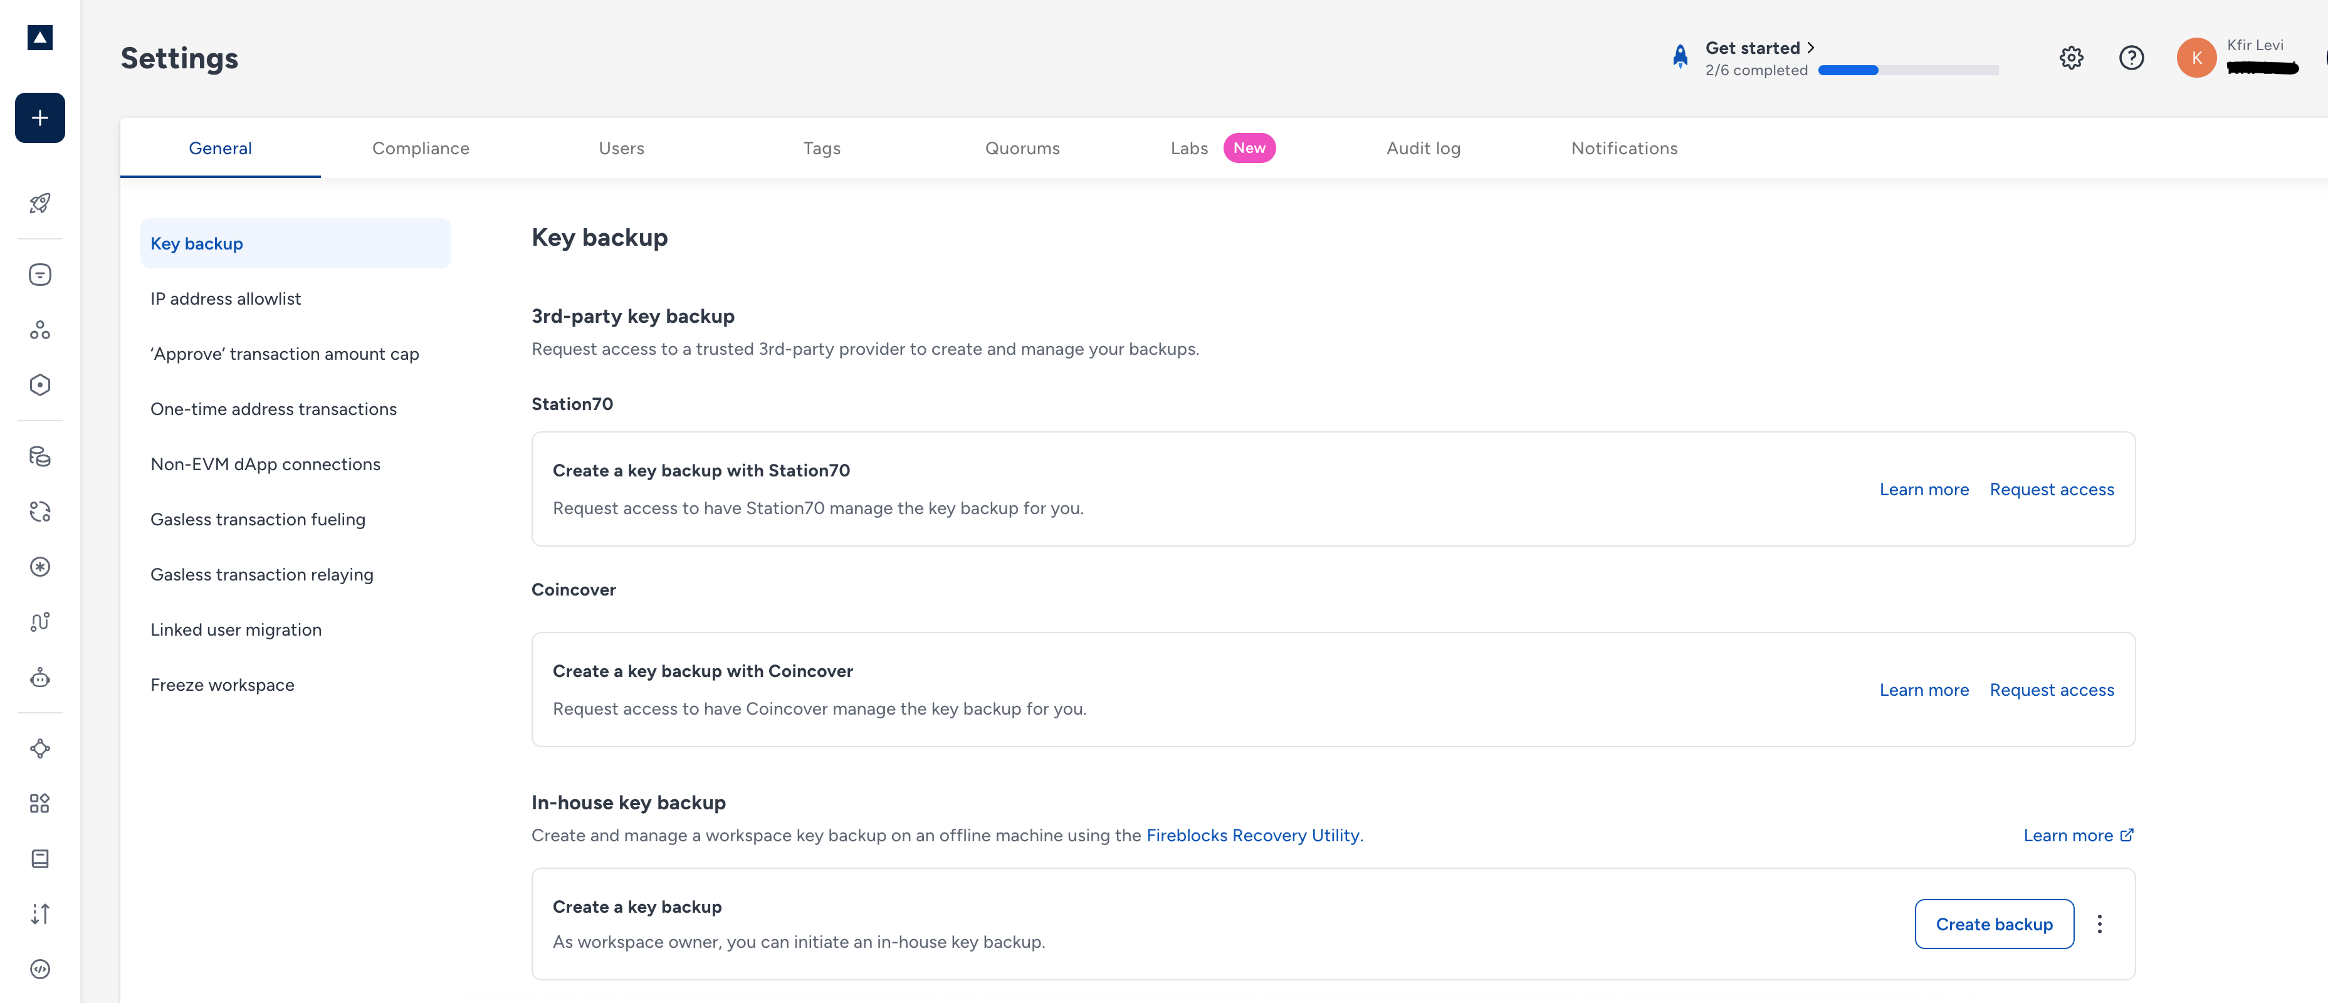
Task: Open Linked user migration setting
Action: tap(295, 629)
